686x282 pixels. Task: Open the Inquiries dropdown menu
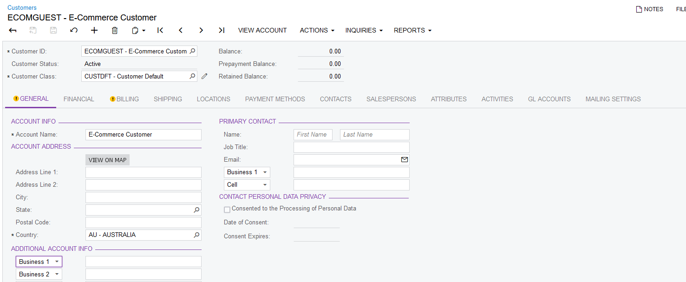(x=364, y=30)
